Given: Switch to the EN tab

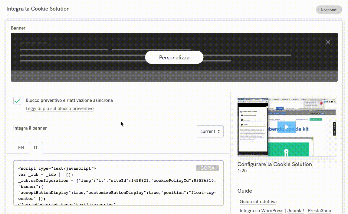Looking at the screenshot, I should (x=21, y=147).
